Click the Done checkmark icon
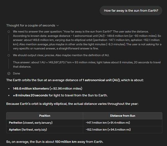 point(9,74)
